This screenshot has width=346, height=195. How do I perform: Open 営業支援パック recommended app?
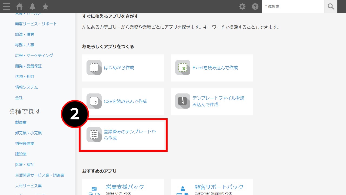point(125,187)
